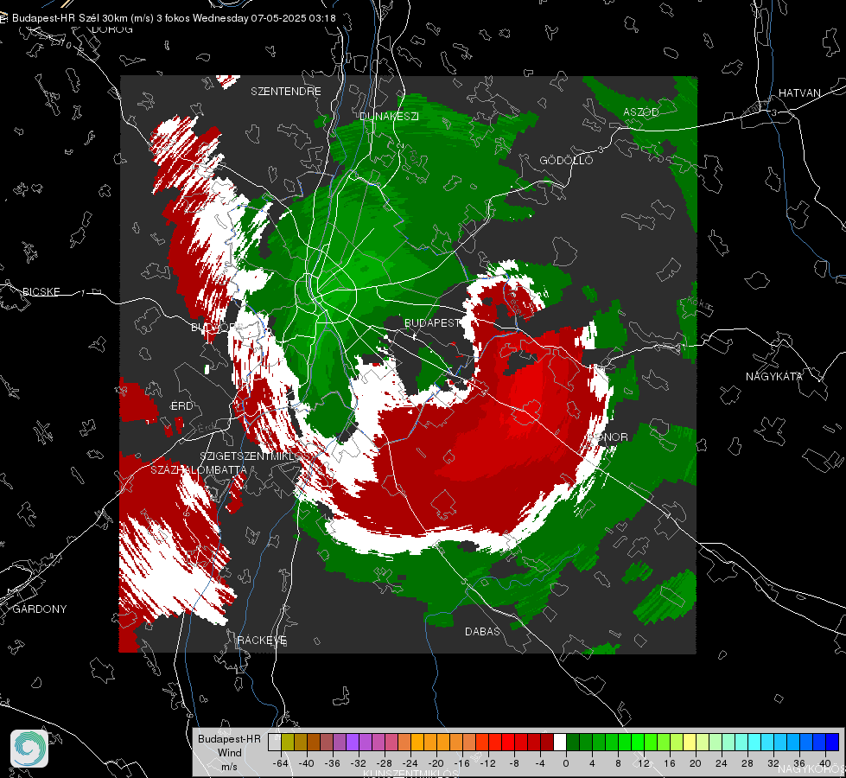Click the white zero-velocity swatch in legend
Viewport: 846px width, 778px height.
pyautogui.click(x=560, y=742)
